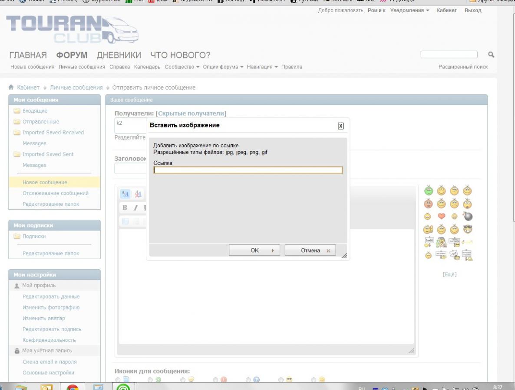515x390 pixels.
Task: Open Смена email и пароля
Action: pos(50,362)
